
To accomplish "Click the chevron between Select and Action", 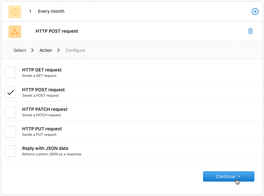I will tap(32, 50).
